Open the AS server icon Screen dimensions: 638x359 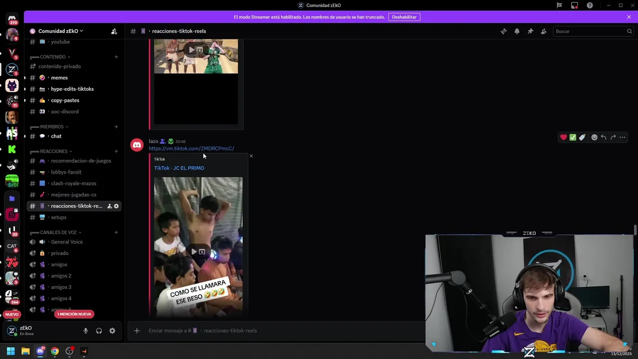coord(12,133)
